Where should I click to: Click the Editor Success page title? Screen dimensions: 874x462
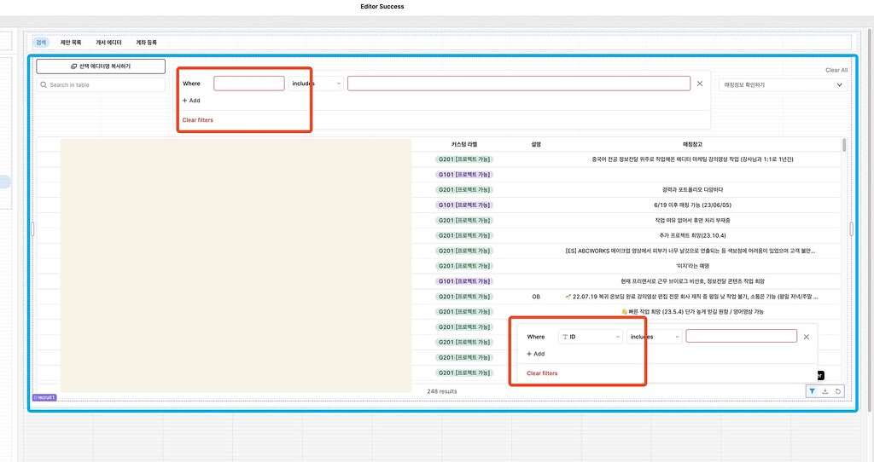tap(382, 7)
